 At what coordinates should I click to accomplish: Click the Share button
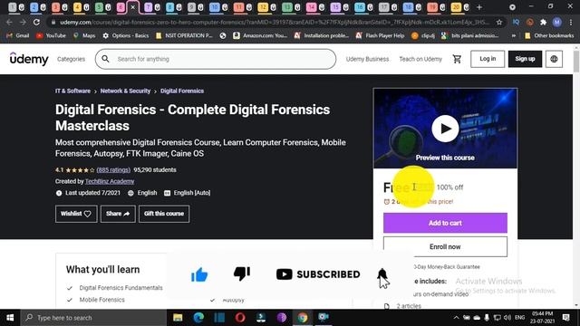click(118, 214)
